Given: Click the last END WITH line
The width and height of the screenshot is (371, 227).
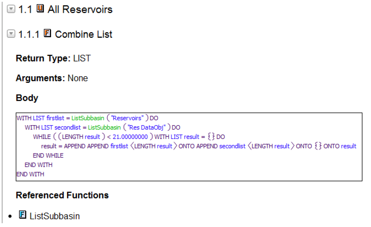Looking at the screenshot, I should (x=30, y=174).
